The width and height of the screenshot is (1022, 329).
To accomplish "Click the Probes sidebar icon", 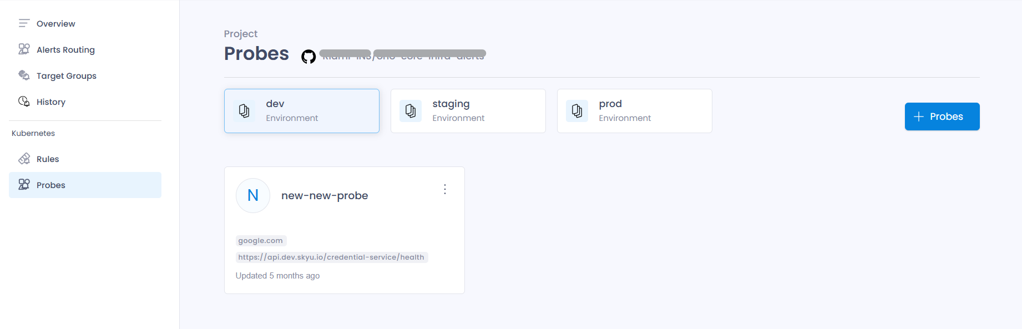I will click(24, 185).
